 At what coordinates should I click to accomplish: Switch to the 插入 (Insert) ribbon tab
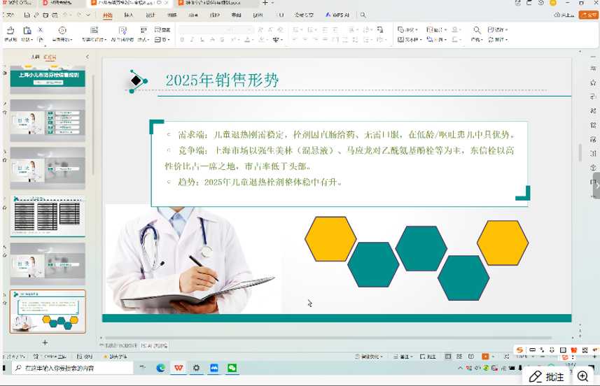tap(129, 15)
